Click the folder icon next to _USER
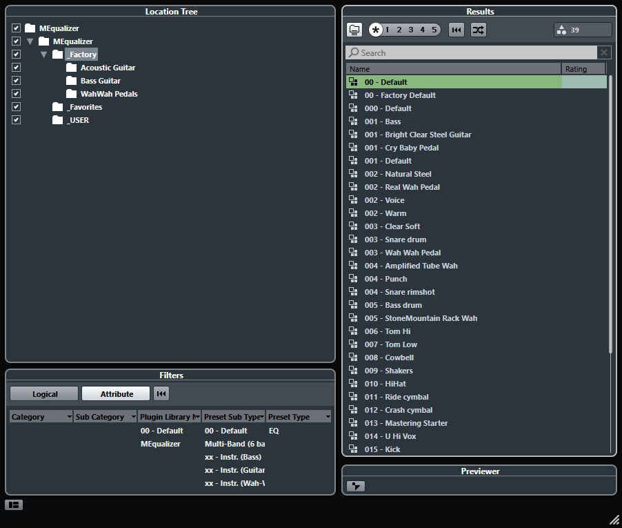Viewport: 622px width, 528px height. point(57,120)
